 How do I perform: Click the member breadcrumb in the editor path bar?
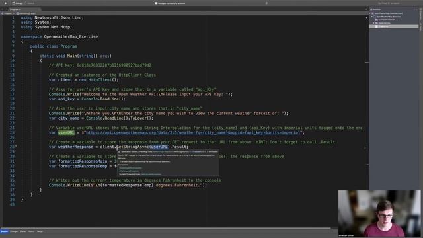click(x=26, y=13)
